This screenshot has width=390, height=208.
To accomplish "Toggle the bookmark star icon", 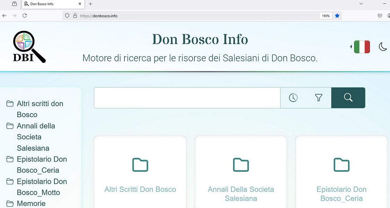I will point(337,16).
